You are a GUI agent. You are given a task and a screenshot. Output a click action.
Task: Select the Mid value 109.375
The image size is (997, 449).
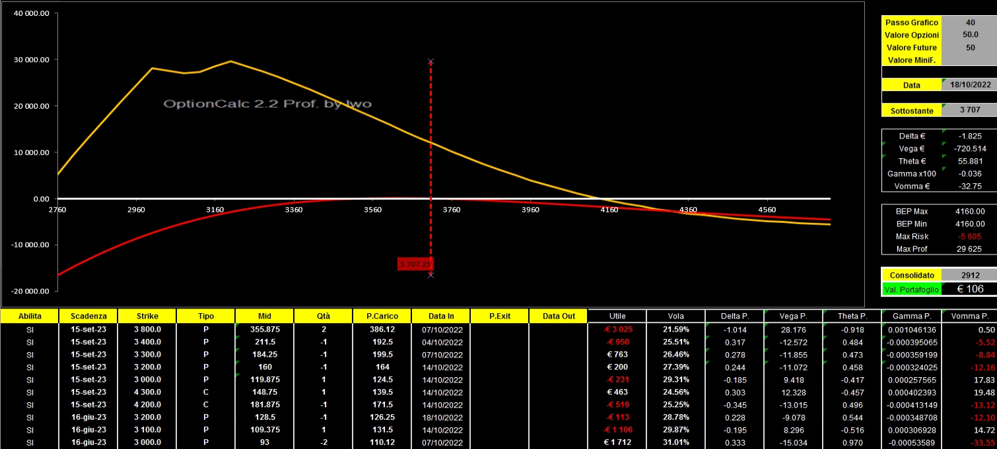[x=265, y=429]
